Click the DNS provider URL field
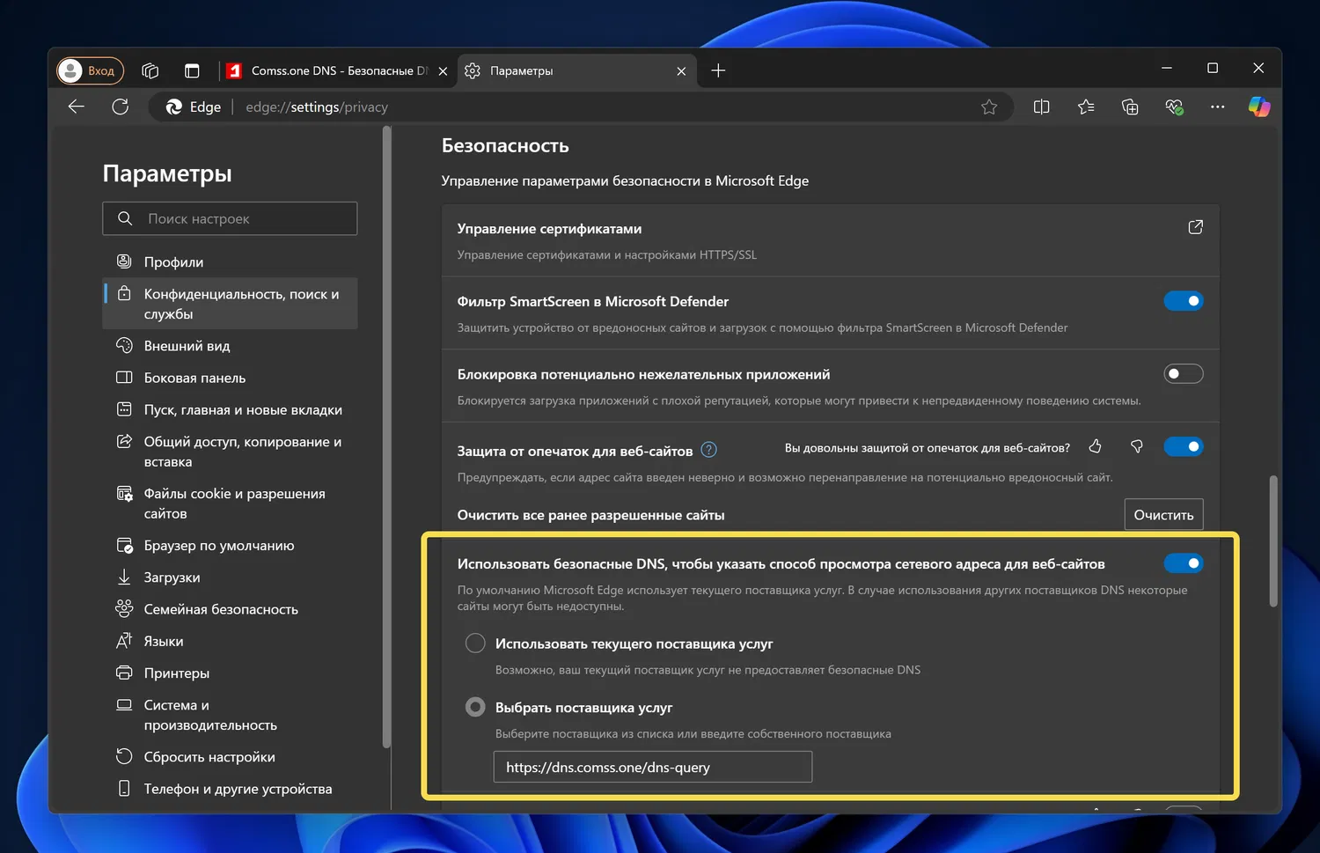The height and width of the screenshot is (853, 1320). pos(652,767)
